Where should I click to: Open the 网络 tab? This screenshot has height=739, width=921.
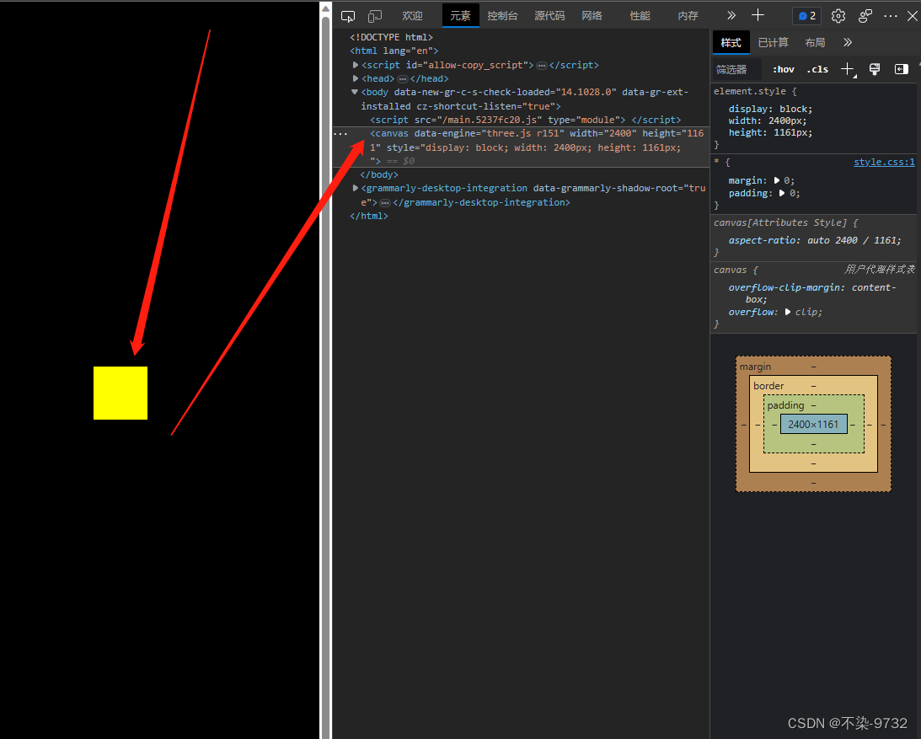(x=592, y=16)
